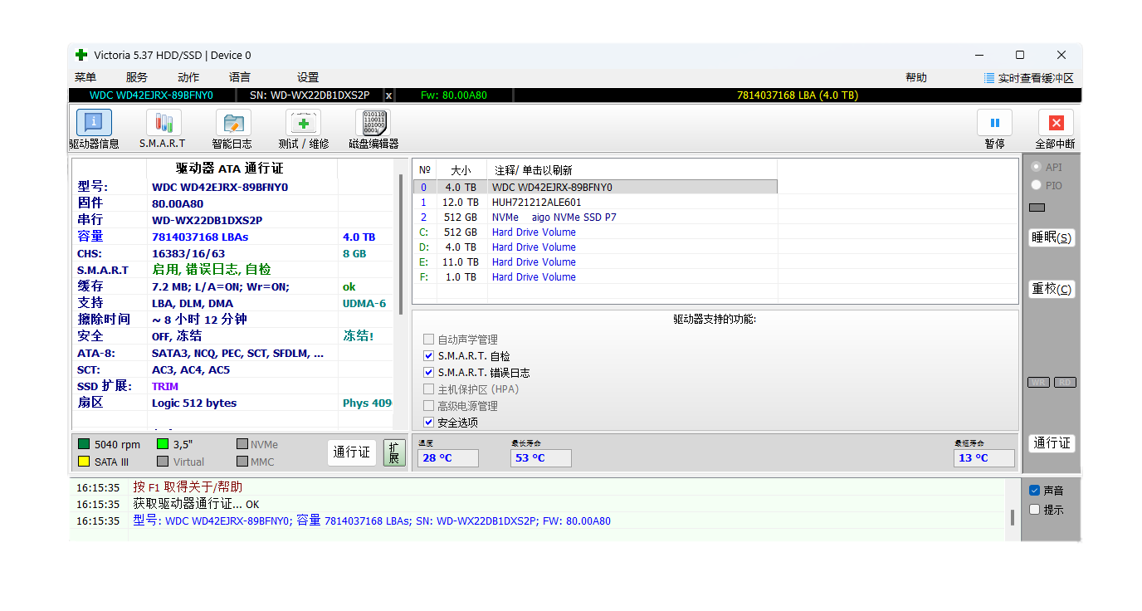Toggle the S.M.A.R.T. 自检 checkbox
The height and width of the screenshot is (611, 1142).
point(429,356)
